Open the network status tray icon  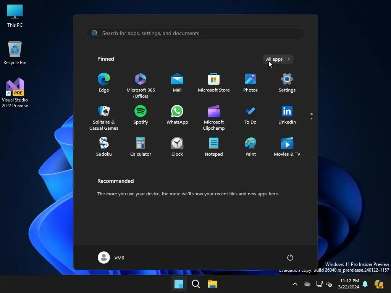(319, 284)
